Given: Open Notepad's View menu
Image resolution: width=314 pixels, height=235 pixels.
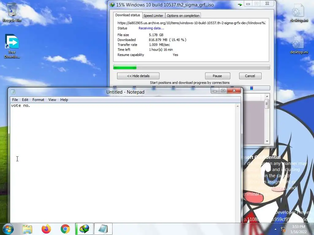Looking at the screenshot, I should [52, 100].
